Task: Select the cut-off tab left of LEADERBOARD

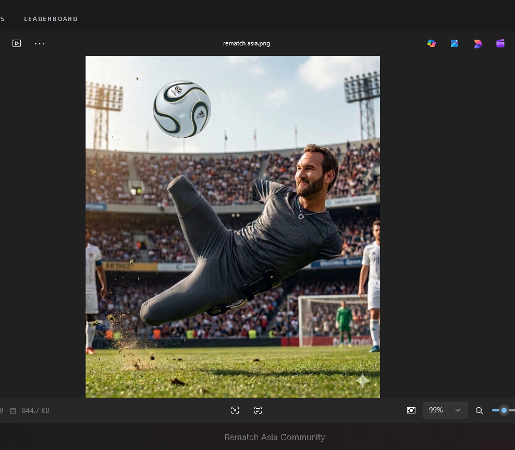Action: pyautogui.click(x=2, y=19)
